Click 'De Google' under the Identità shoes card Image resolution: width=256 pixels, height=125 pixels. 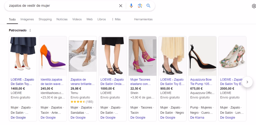point(48,118)
